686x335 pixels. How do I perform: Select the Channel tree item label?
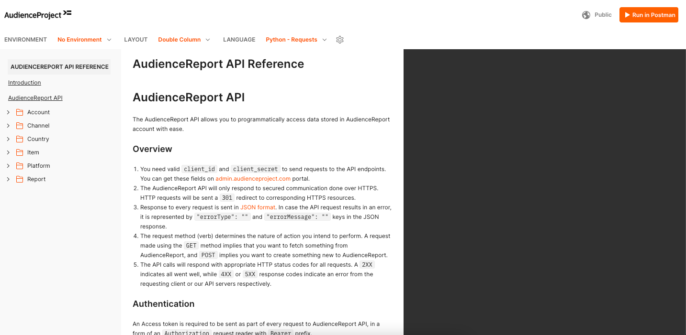click(x=38, y=126)
